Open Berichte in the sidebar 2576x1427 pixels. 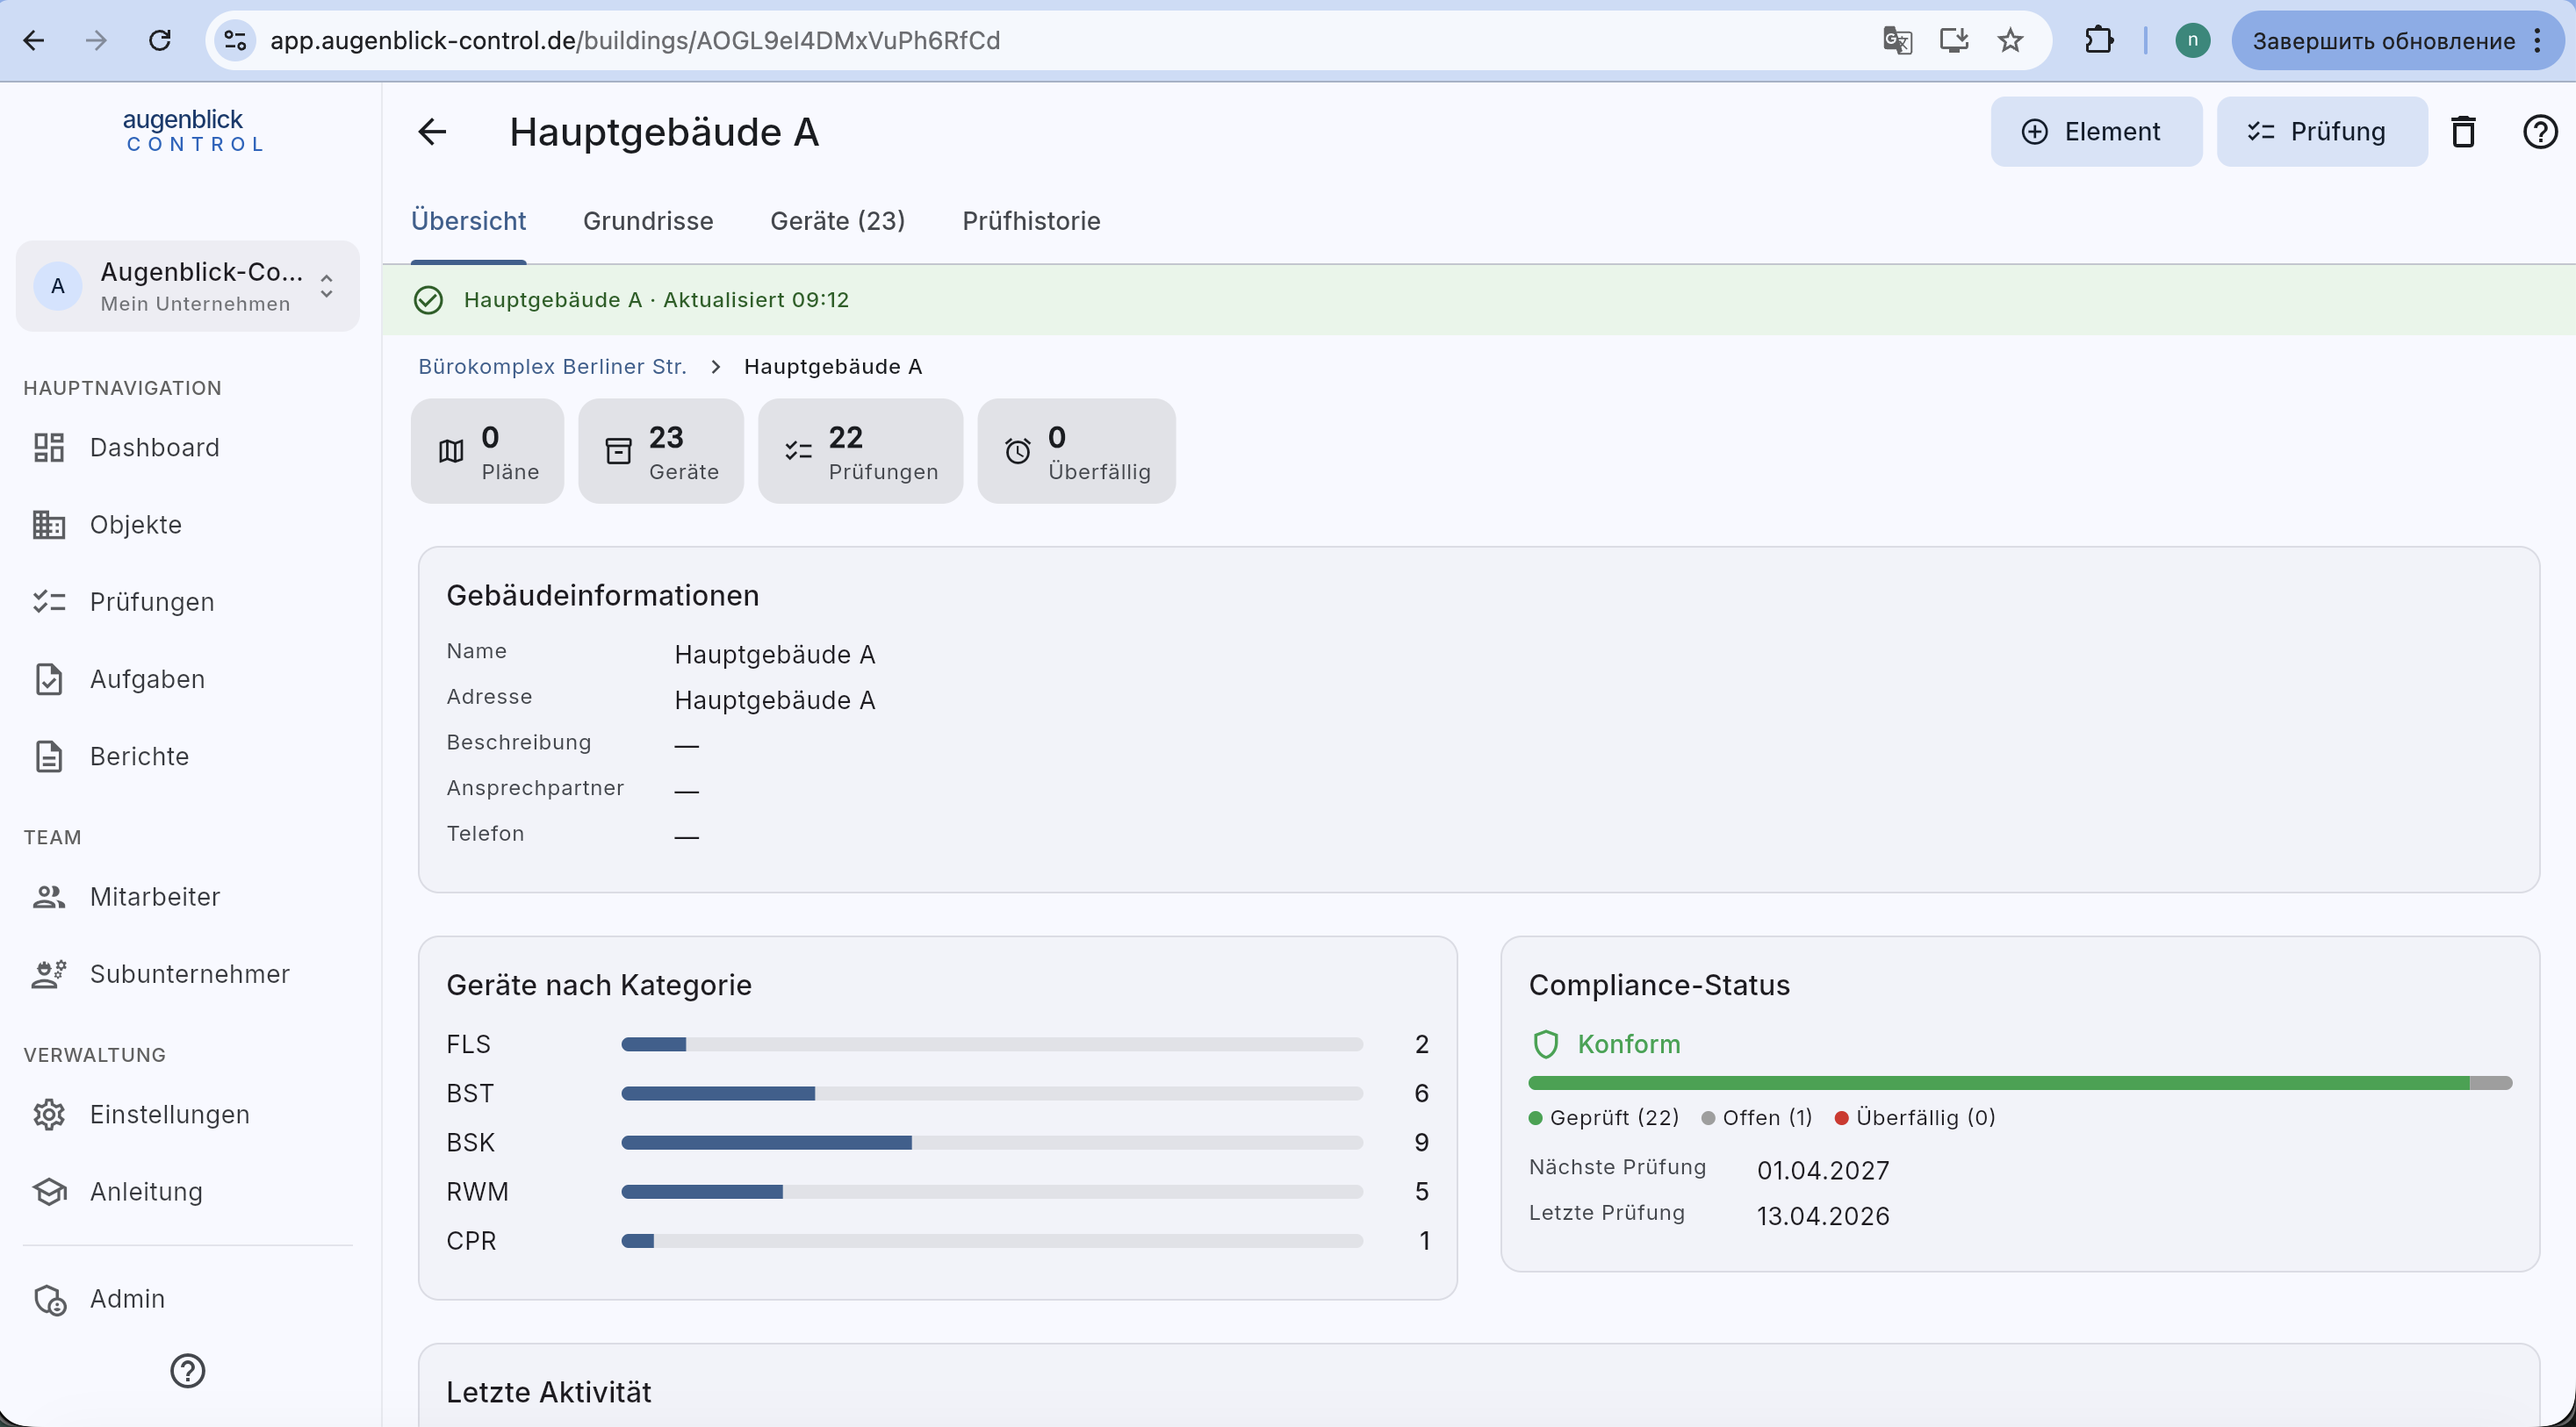[187, 757]
